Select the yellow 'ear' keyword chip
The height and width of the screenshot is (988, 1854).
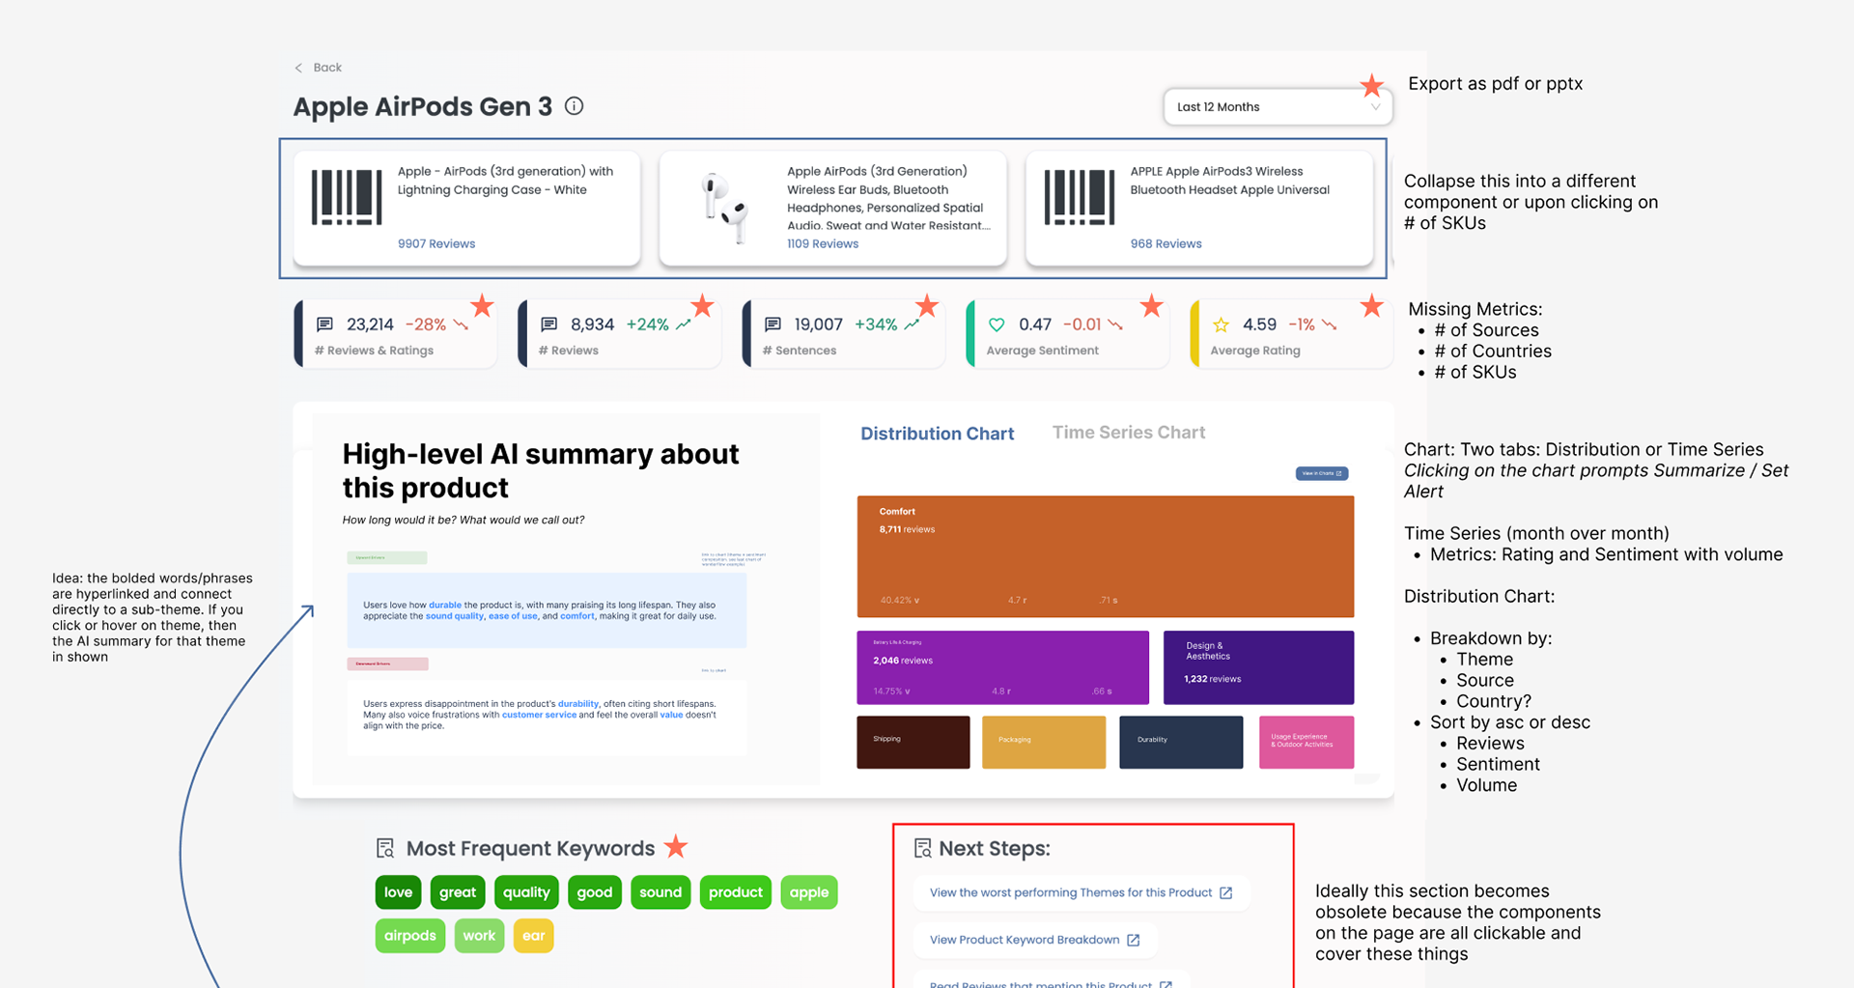[533, 936]
